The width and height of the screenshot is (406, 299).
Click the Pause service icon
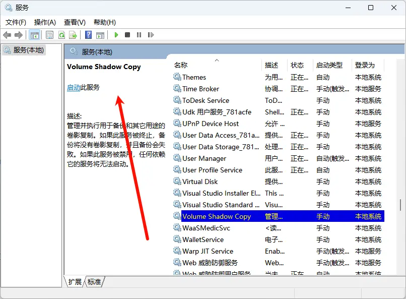139,35
